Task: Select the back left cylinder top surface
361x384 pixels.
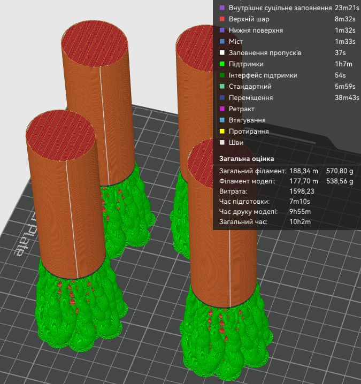Action: [x=95, y=44]
